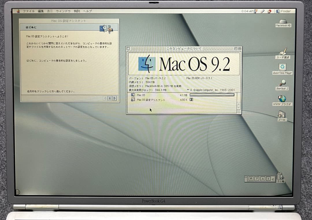Click the scrollbar down arrow in About window
The image size is (312, 220).
point(239,107)
